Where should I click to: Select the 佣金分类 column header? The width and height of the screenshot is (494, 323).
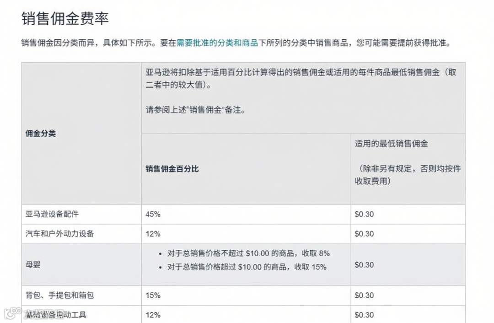point(40,134)
